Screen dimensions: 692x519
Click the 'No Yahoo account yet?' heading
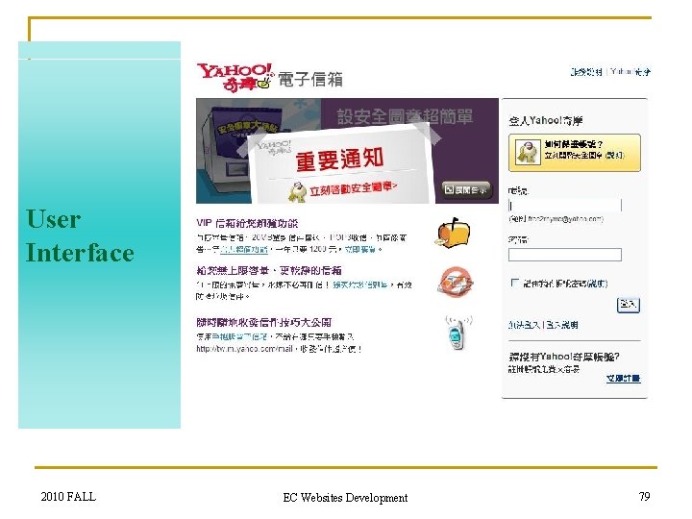pos(564,357)
